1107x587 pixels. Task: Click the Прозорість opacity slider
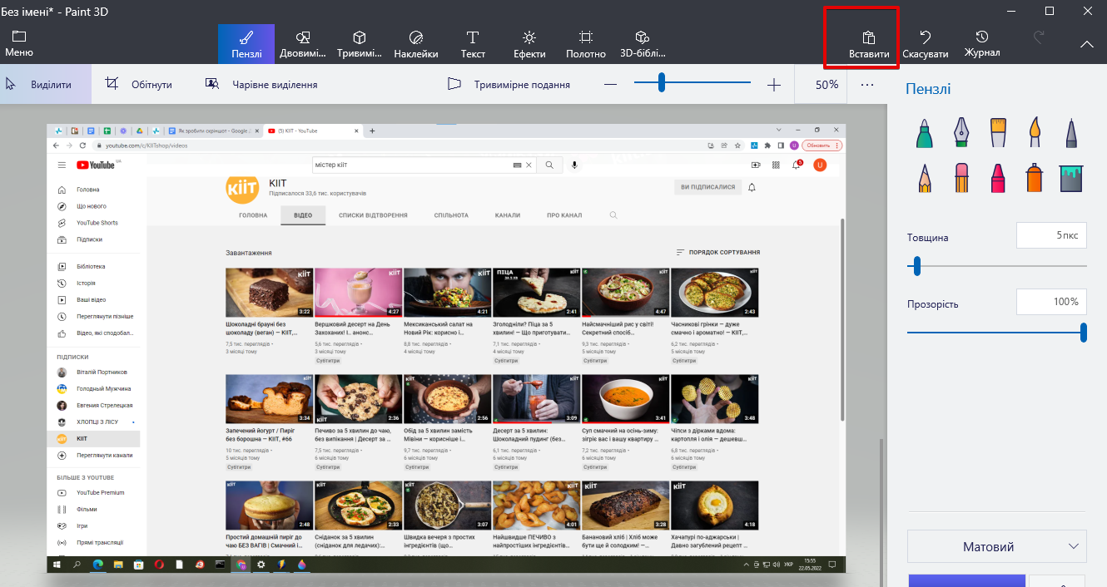click(x=997, y=333)
